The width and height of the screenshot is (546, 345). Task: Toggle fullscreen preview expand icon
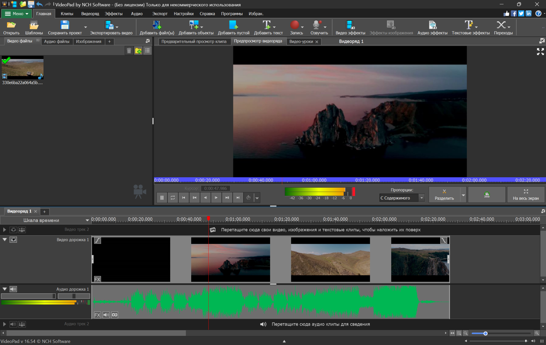point(540,52)
